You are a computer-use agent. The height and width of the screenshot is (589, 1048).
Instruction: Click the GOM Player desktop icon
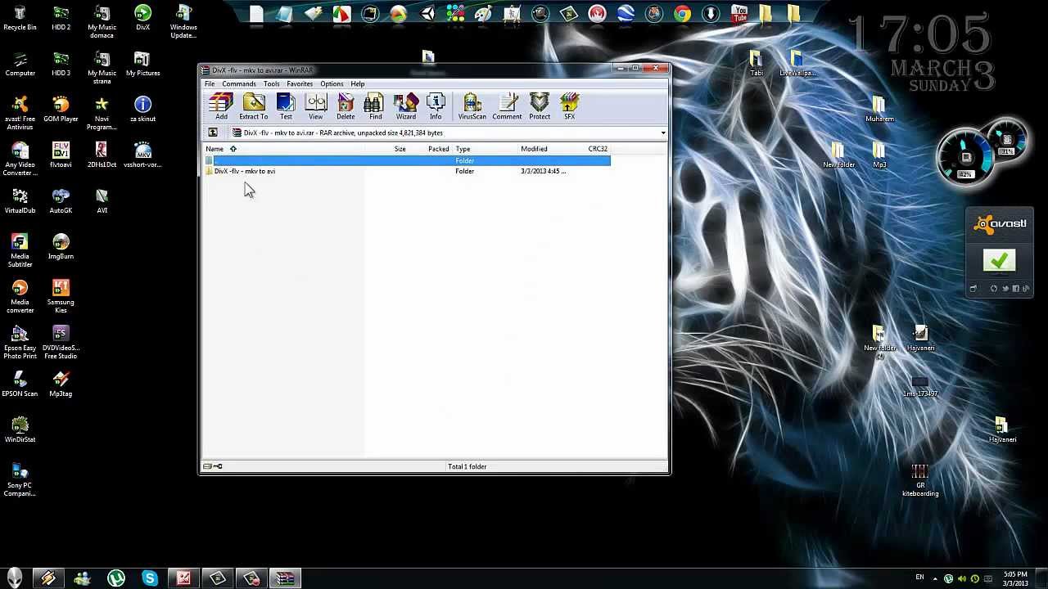tap(61, 110)
